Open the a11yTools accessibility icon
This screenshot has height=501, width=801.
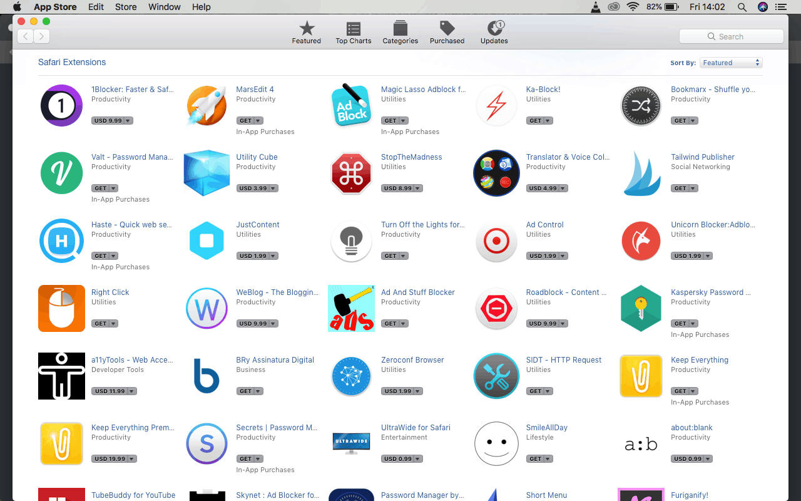click(61, 376)
